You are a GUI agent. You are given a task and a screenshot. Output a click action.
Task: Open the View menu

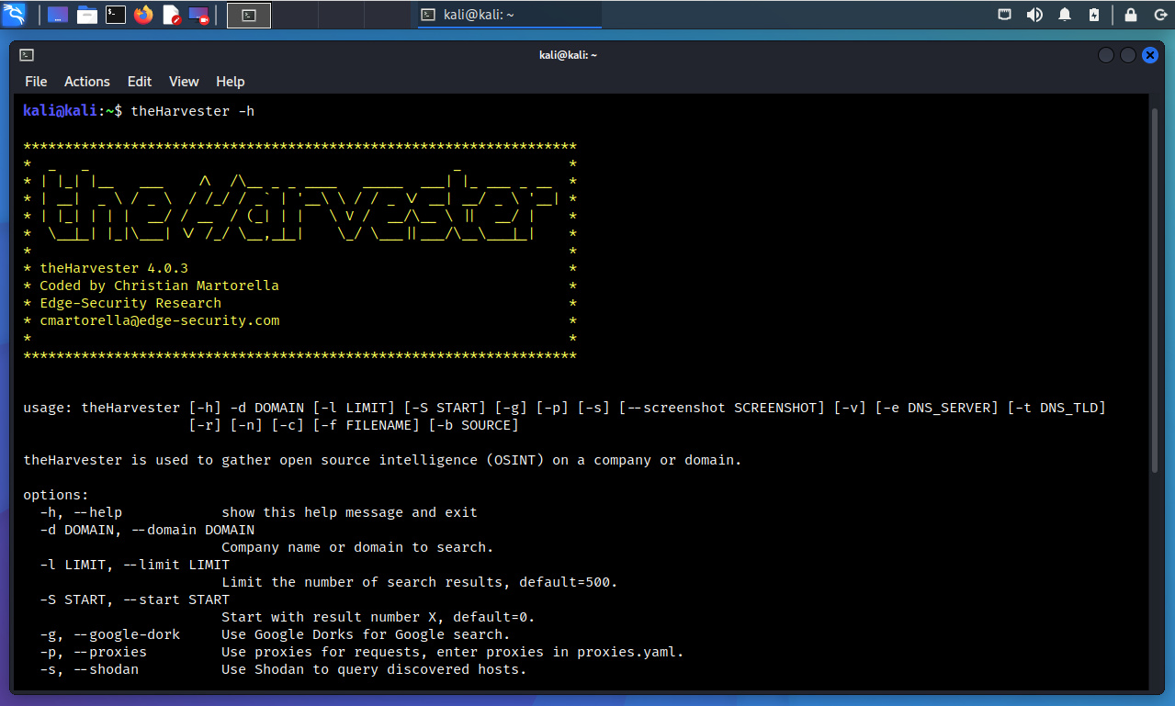tap(184, 82)
